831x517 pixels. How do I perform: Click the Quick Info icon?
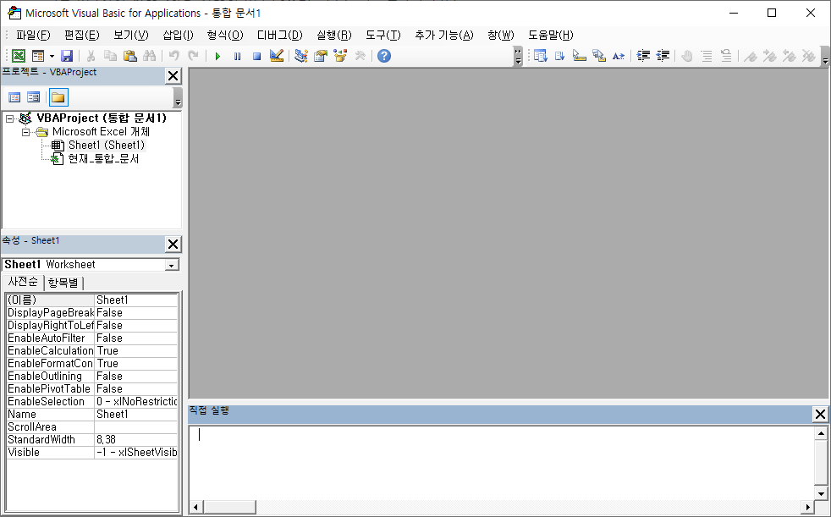(580, 56)
